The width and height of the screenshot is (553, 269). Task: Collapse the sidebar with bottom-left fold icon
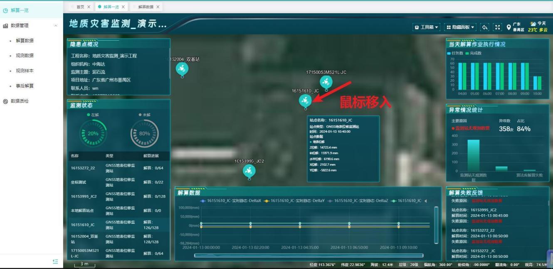(55, 261)
